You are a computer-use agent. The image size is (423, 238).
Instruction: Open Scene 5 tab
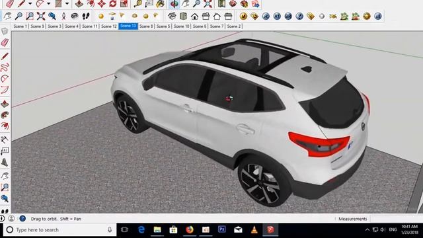click(163, 26)
